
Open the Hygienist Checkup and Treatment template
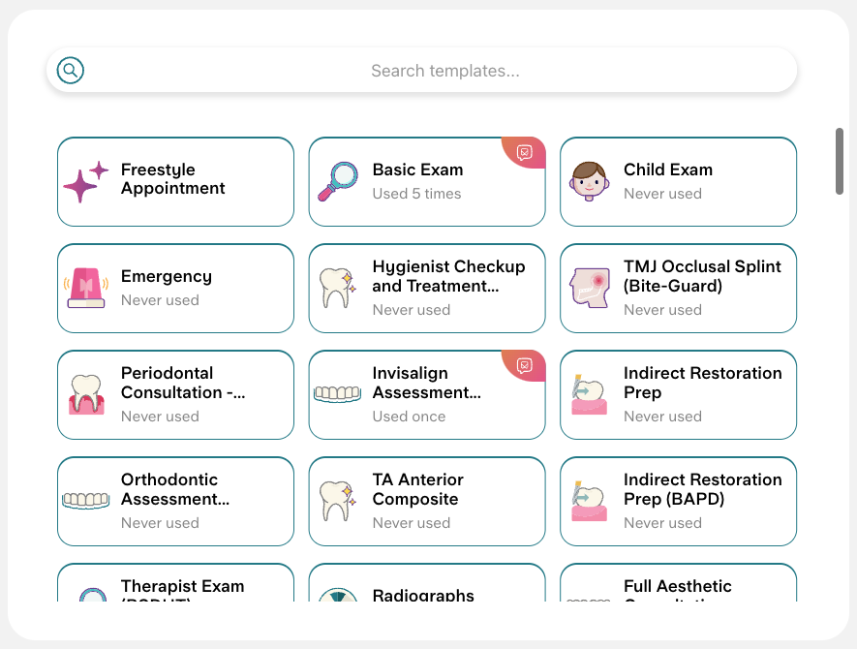coord(427,288)
